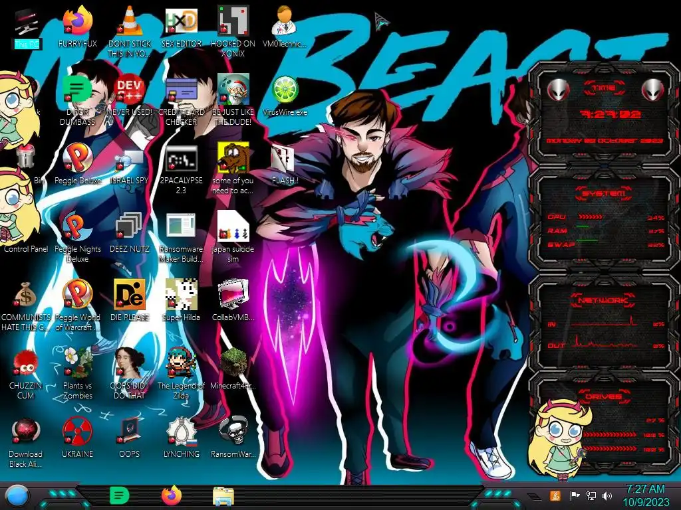
Task: Click the right alien head on TIME widget
Action: (653, 90)
